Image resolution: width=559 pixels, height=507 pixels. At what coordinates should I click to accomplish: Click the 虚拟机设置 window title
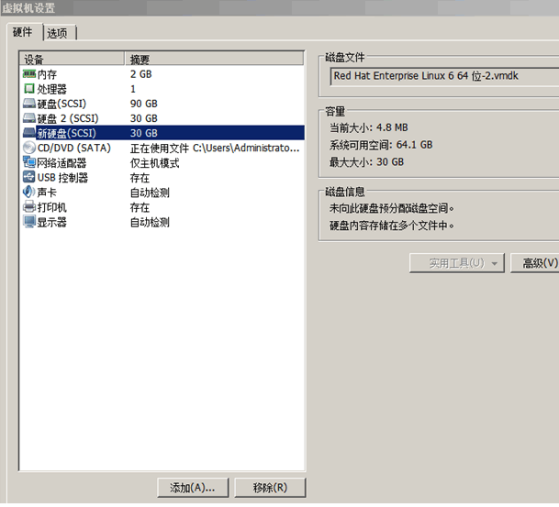pos(28,7)
